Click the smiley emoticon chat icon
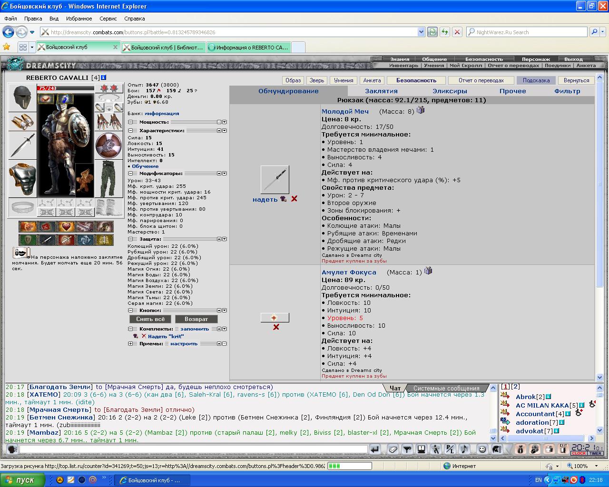 (482, 449)
